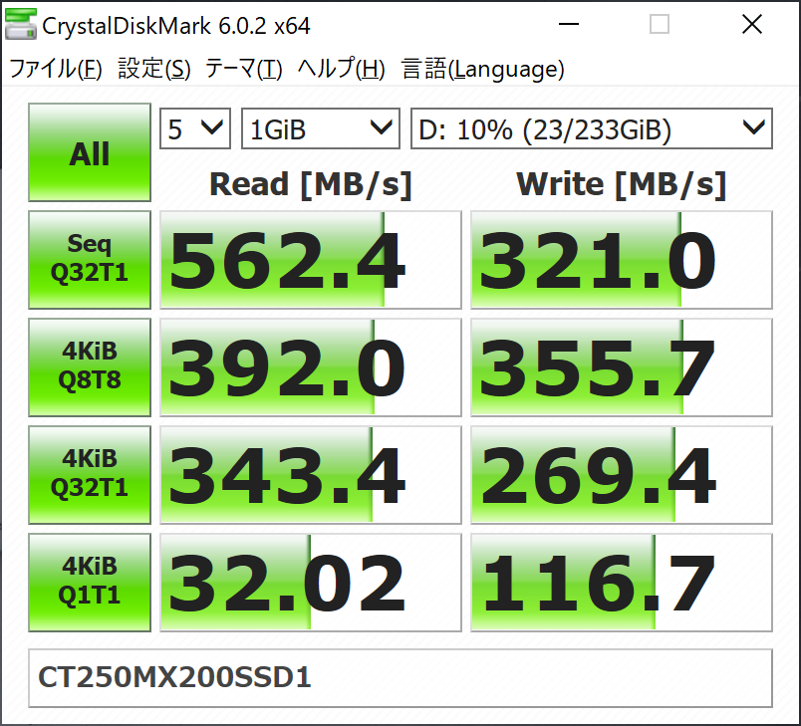Click the CT250MX200SSD1 comment text field
Image resolution: width=801 pixels, height=726 pixels.
400,678
